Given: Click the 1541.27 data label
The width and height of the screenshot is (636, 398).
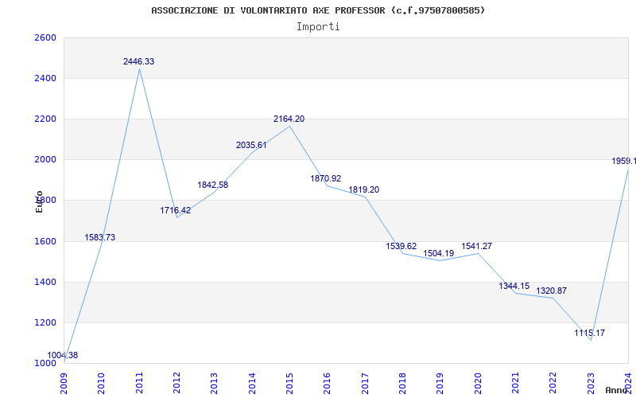Looking at the screenshot, I should click(x=476, y=246).
